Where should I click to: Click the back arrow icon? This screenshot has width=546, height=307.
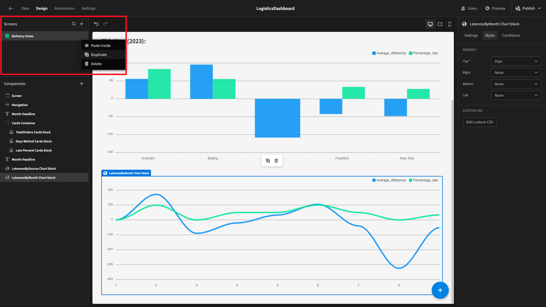click(x=11, y=9)
